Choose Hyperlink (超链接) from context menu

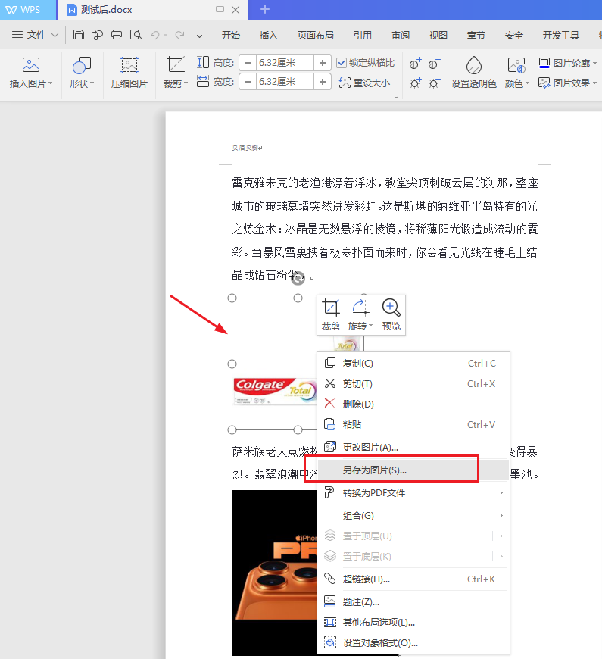(413, 579)
